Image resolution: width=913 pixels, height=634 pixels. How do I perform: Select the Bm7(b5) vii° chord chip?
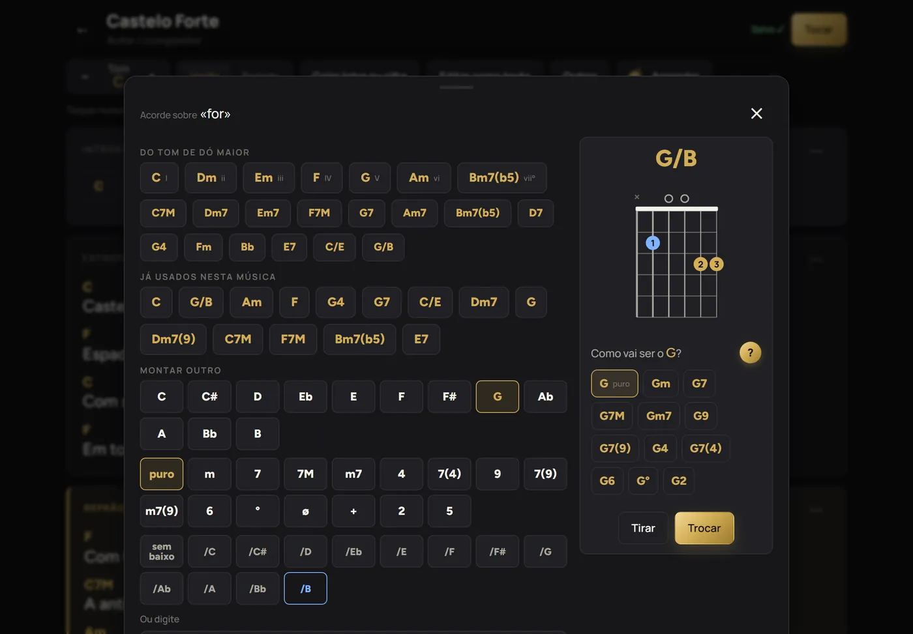click(502, 178)
